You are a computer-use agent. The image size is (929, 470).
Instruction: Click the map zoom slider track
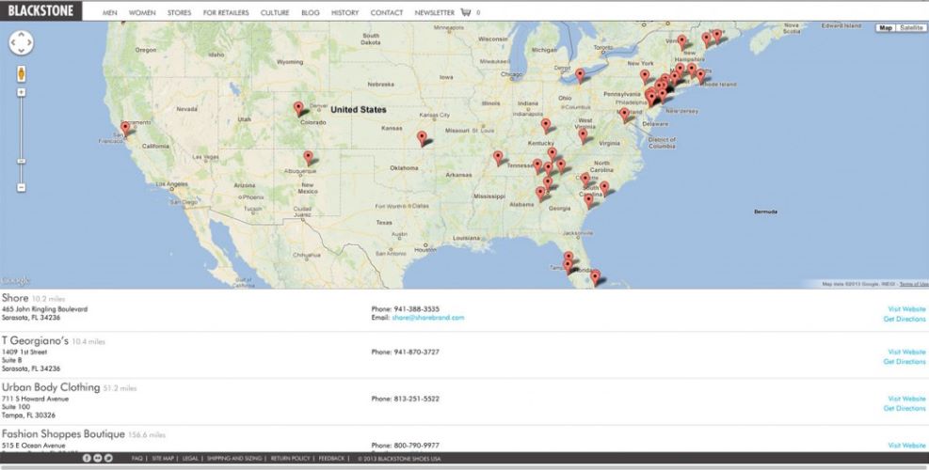click(x=21, y=141)
